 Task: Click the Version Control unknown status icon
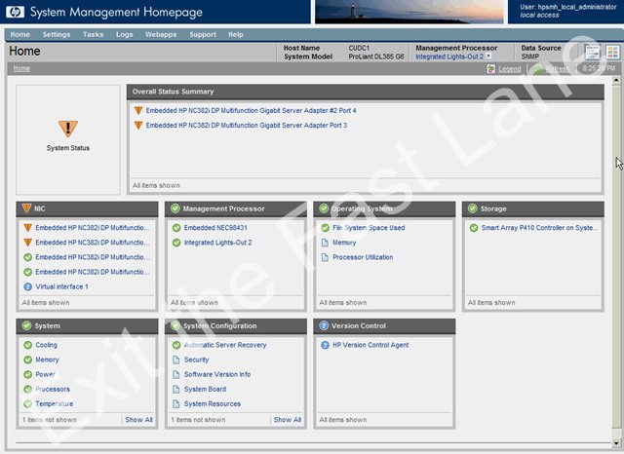(324, 325)
